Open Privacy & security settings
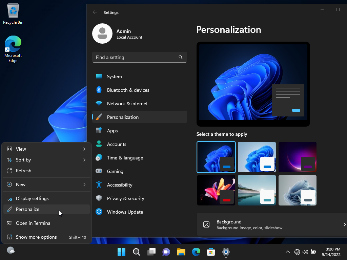Screen dimensions: 347x260 (x=140, y=198)
